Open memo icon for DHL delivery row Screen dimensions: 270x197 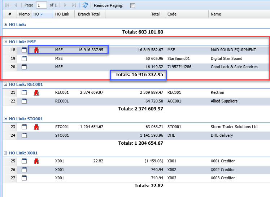(x=24, y=136)
